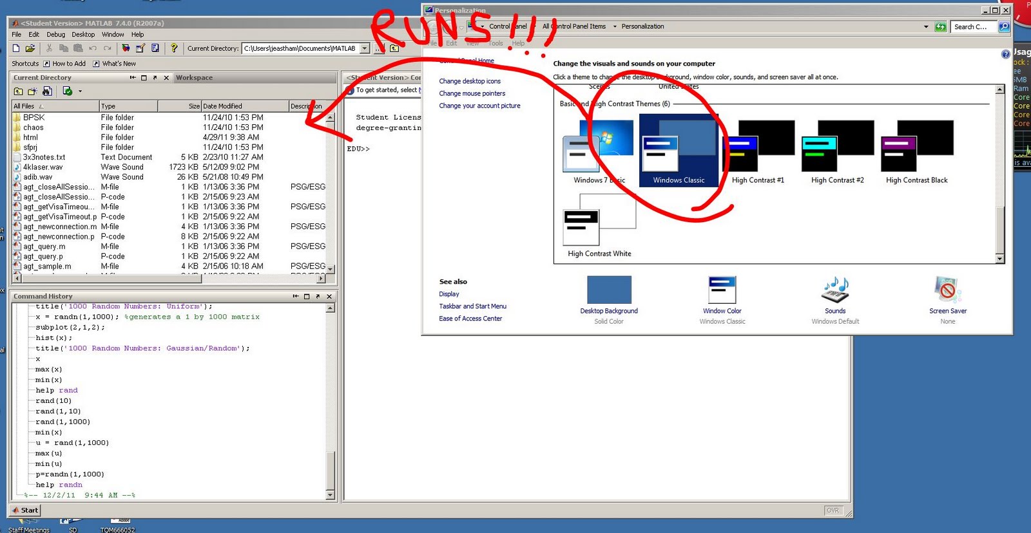Click the Command History vertical scrollbar
Image resolution: width=1031 pixels, height=533 pixels.
click(x=331, y=402)
